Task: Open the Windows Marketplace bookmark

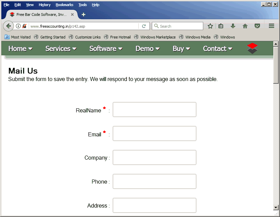Action: [158, 37]
